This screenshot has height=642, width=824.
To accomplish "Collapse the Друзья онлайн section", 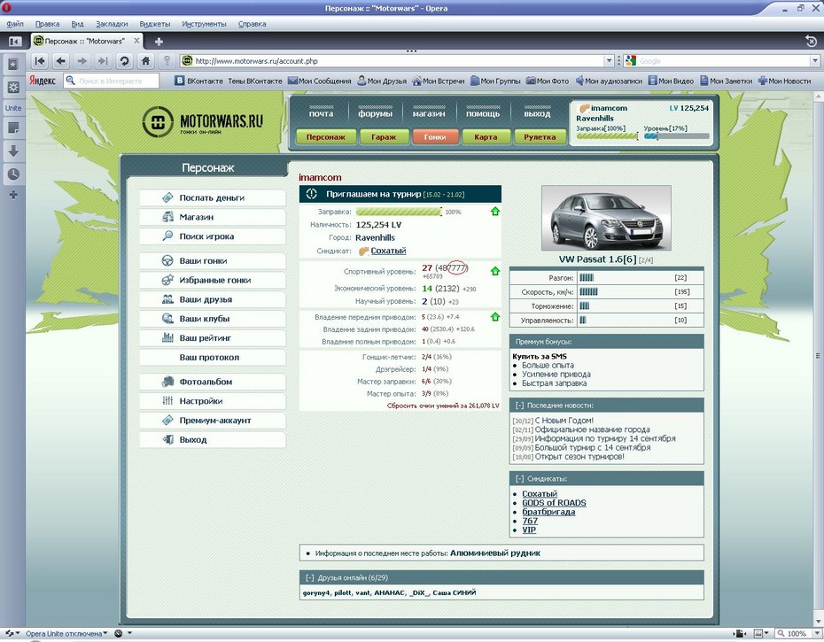I will tap(309, 577).
